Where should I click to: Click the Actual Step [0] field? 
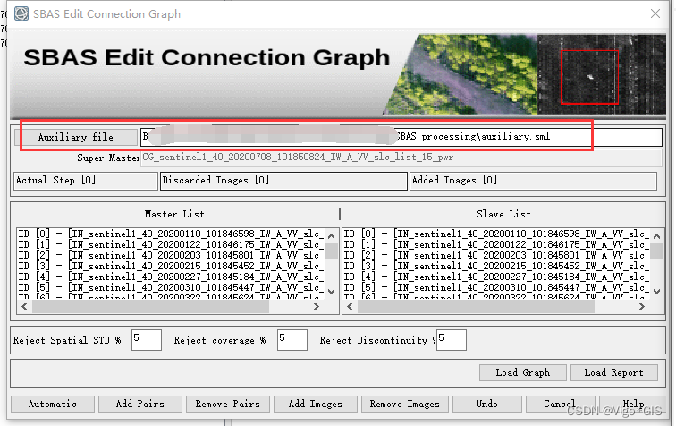[x=85, y=181]
